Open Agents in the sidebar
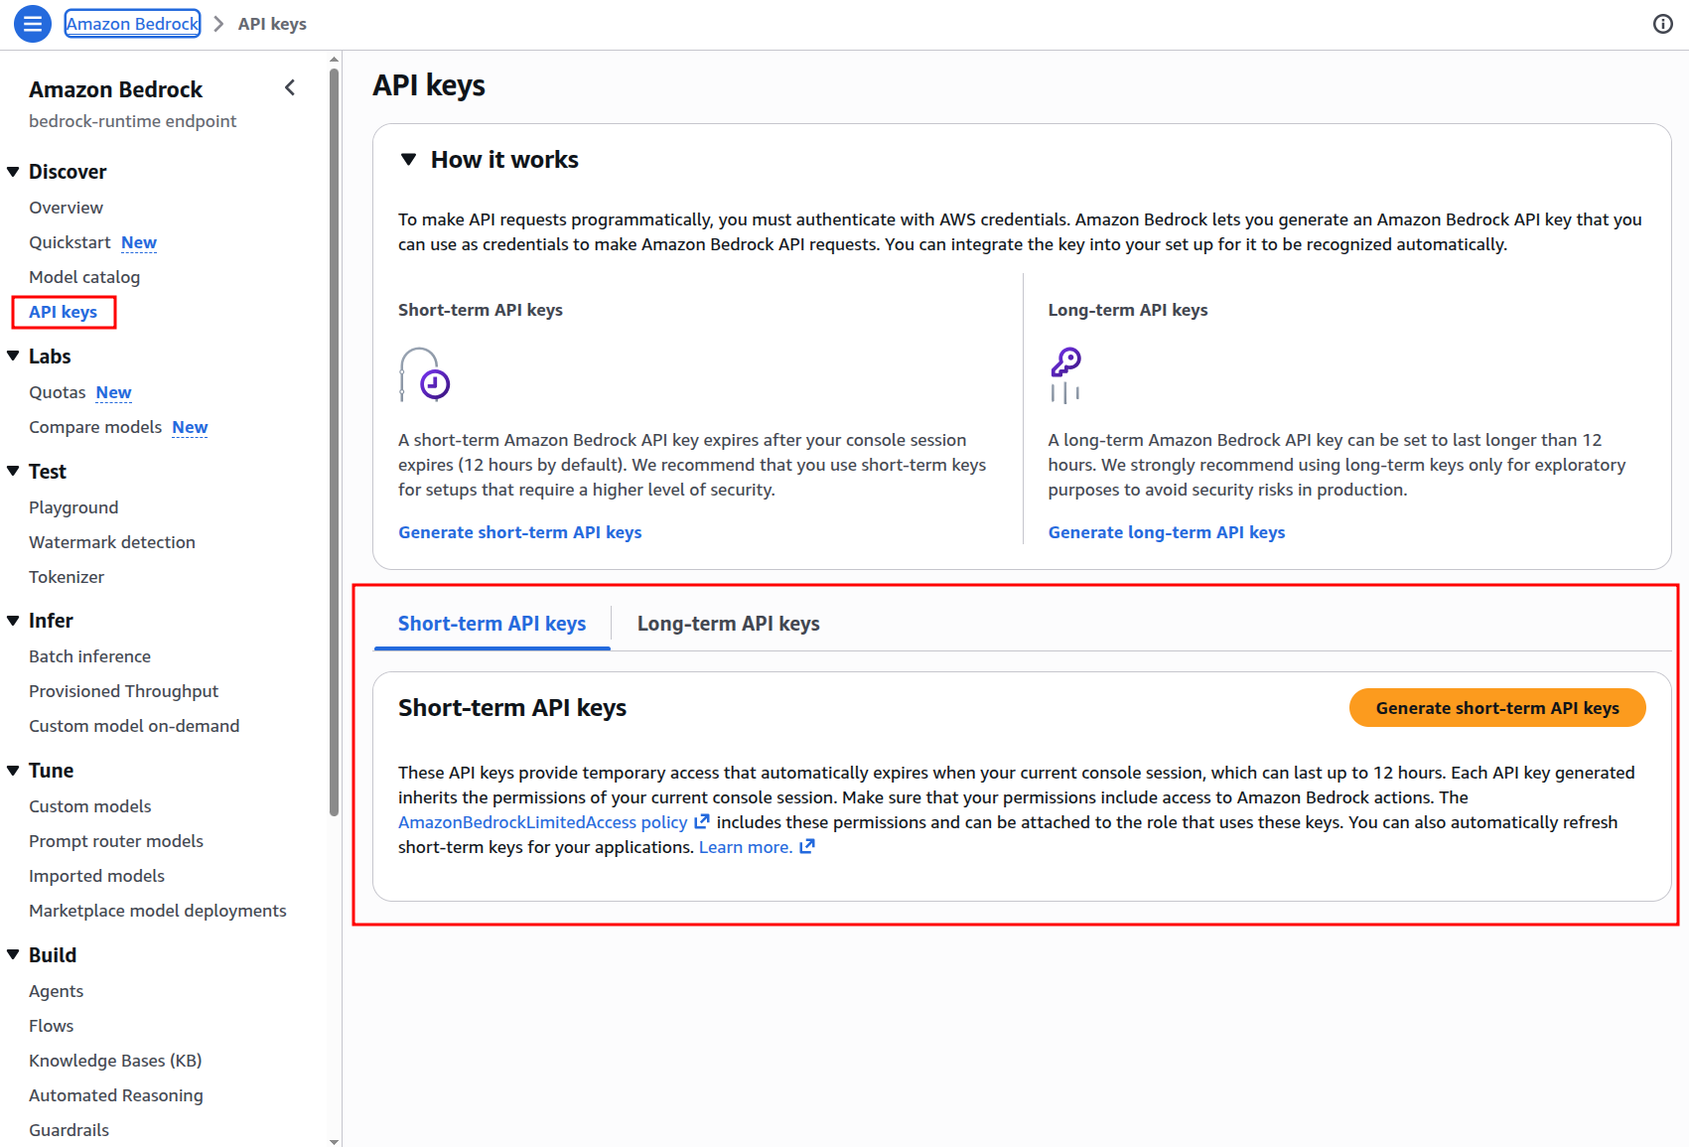Viewport: 1689px width, 1147px height. click(x=57, y=991)
